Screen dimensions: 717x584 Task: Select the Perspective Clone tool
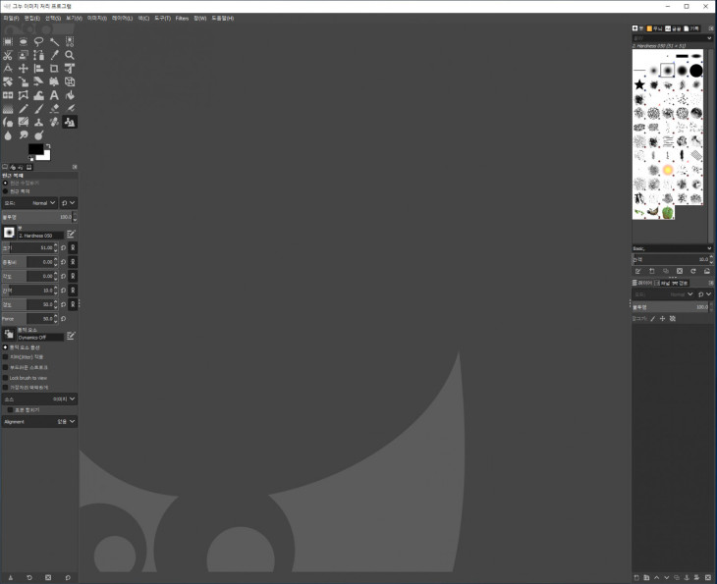pyautogui.click(x=70, y=122)
